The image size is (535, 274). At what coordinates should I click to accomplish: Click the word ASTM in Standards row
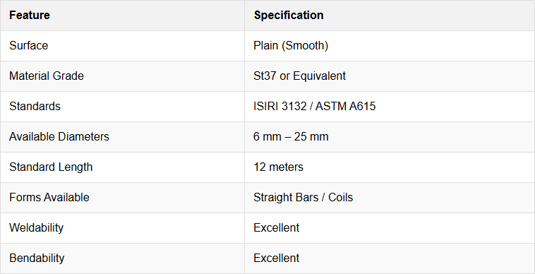tap(330, 106)
